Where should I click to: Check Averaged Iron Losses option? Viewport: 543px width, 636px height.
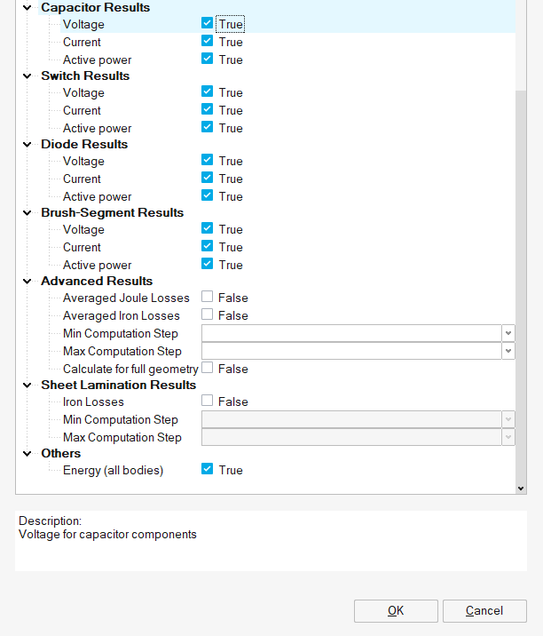(207, 315)
